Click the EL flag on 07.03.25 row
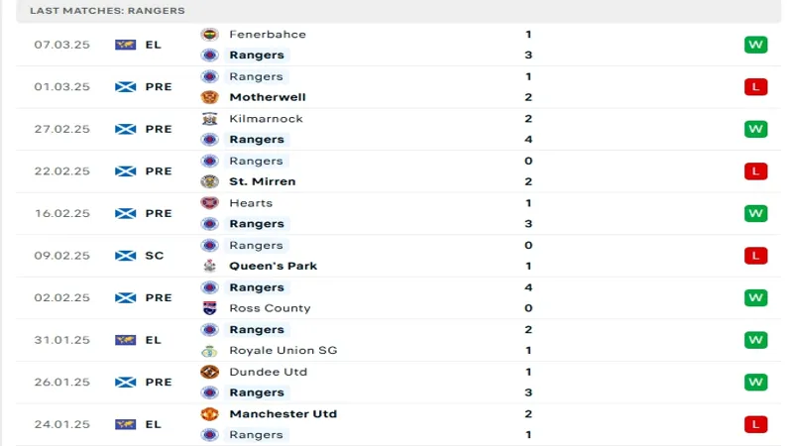 click(x=125, y=45)
